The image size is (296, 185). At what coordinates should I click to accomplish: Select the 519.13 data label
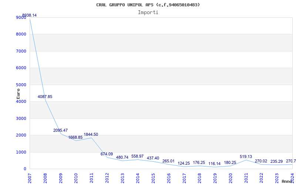(246, 157)
